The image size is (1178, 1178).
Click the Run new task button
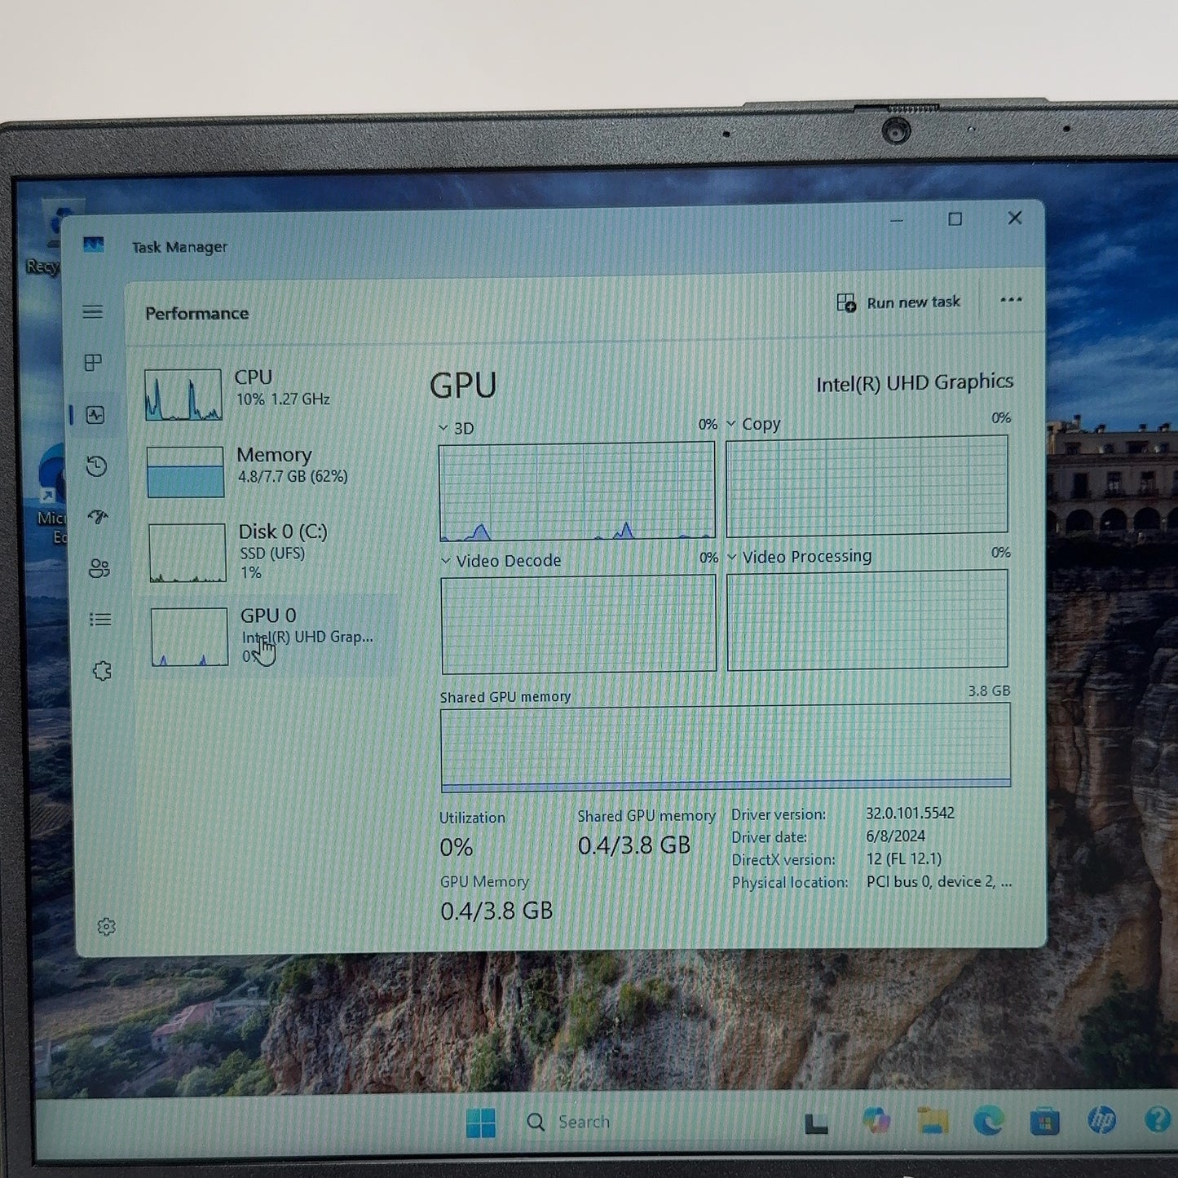coord(899,302)
